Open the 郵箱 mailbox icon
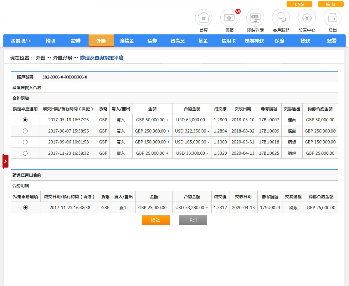Image resolution: width=349 pixels, height=286 pixels. click(x=229, y=18)
